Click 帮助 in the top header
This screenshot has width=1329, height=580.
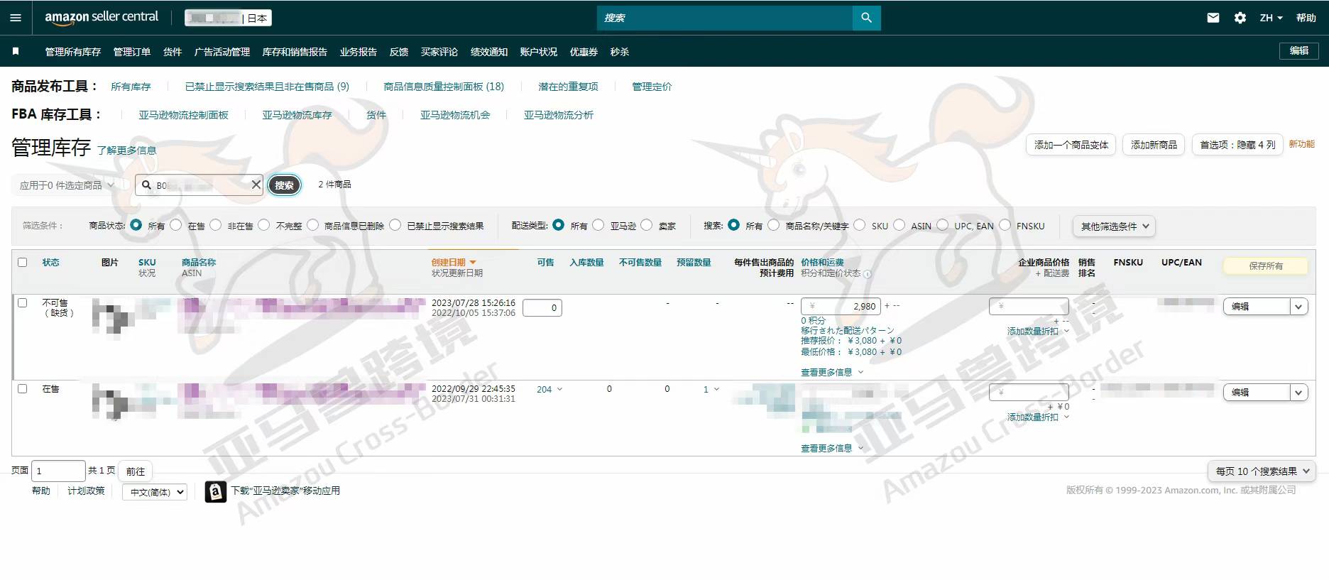tap(1306, 18)
